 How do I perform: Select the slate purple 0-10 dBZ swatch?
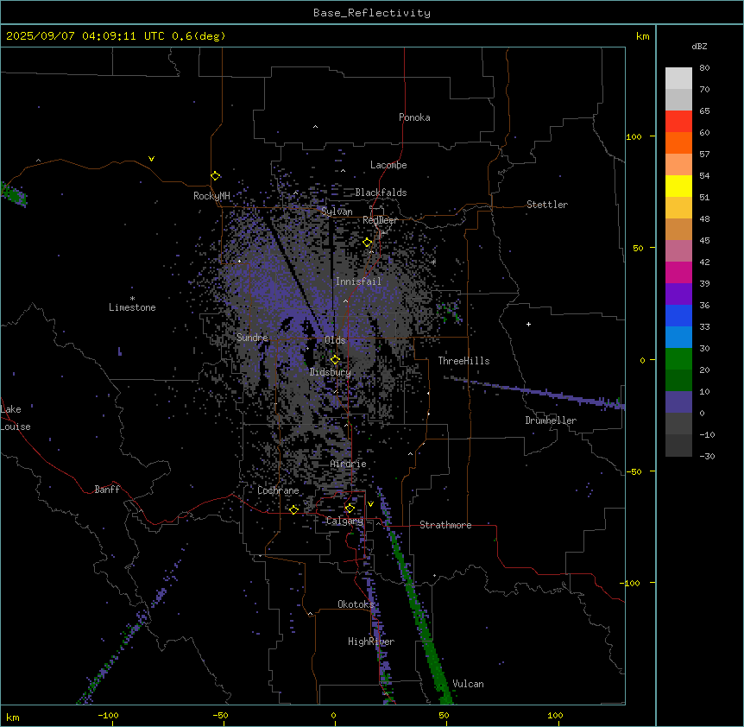[678, 402]
